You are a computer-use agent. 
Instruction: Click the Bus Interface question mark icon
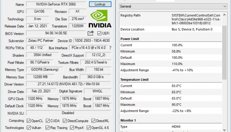click(110, 48)
